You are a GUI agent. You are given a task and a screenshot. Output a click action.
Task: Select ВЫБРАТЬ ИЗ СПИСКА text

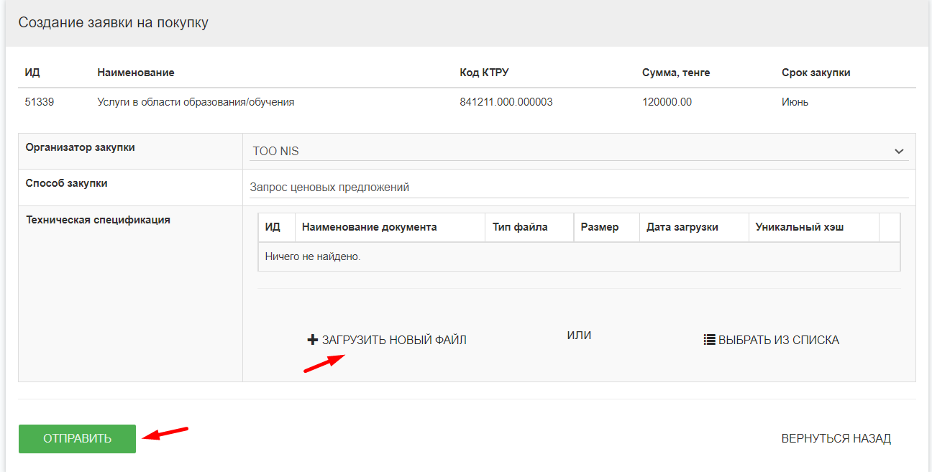point(778,340)
